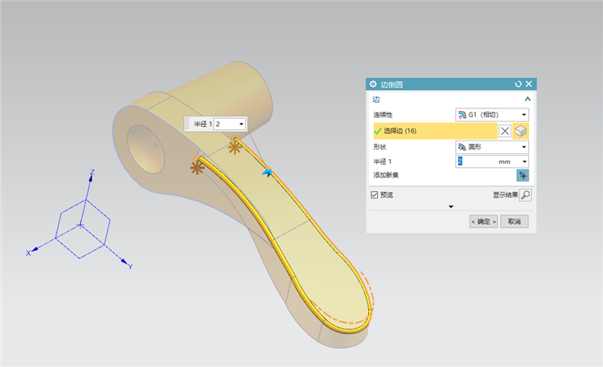
Task: Click the 添加新集 label text
Action: [386, 175]
